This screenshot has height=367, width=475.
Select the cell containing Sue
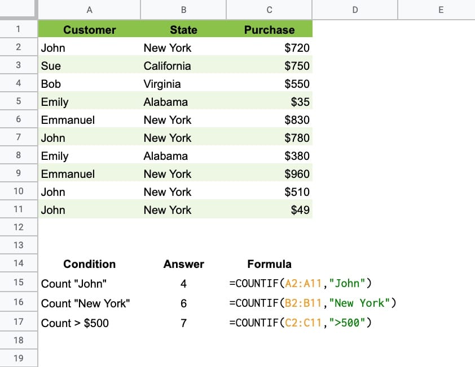point(89,66)
